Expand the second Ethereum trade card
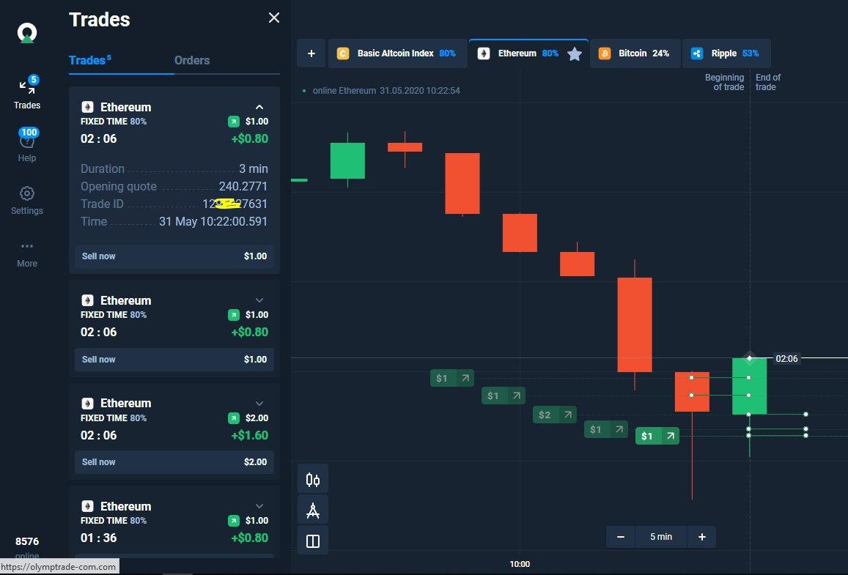The image size is (848, 575). [259, 300]
